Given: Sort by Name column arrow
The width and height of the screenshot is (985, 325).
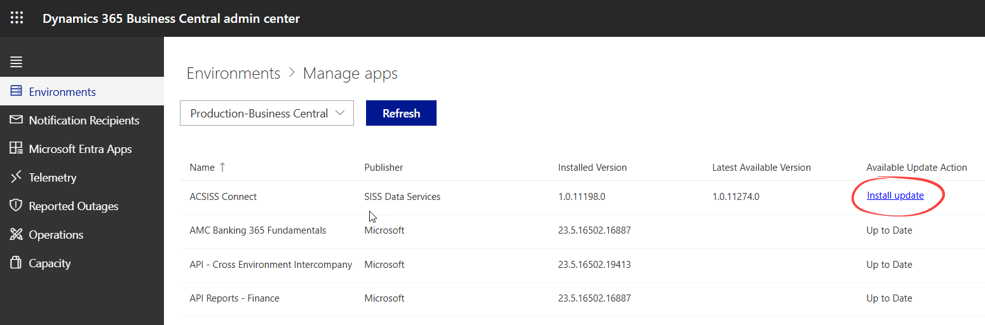Looking at the screenshot, I should coord(222,168).
